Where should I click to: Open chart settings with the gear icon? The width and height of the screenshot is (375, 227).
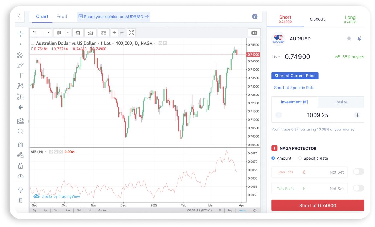(78, 32)
